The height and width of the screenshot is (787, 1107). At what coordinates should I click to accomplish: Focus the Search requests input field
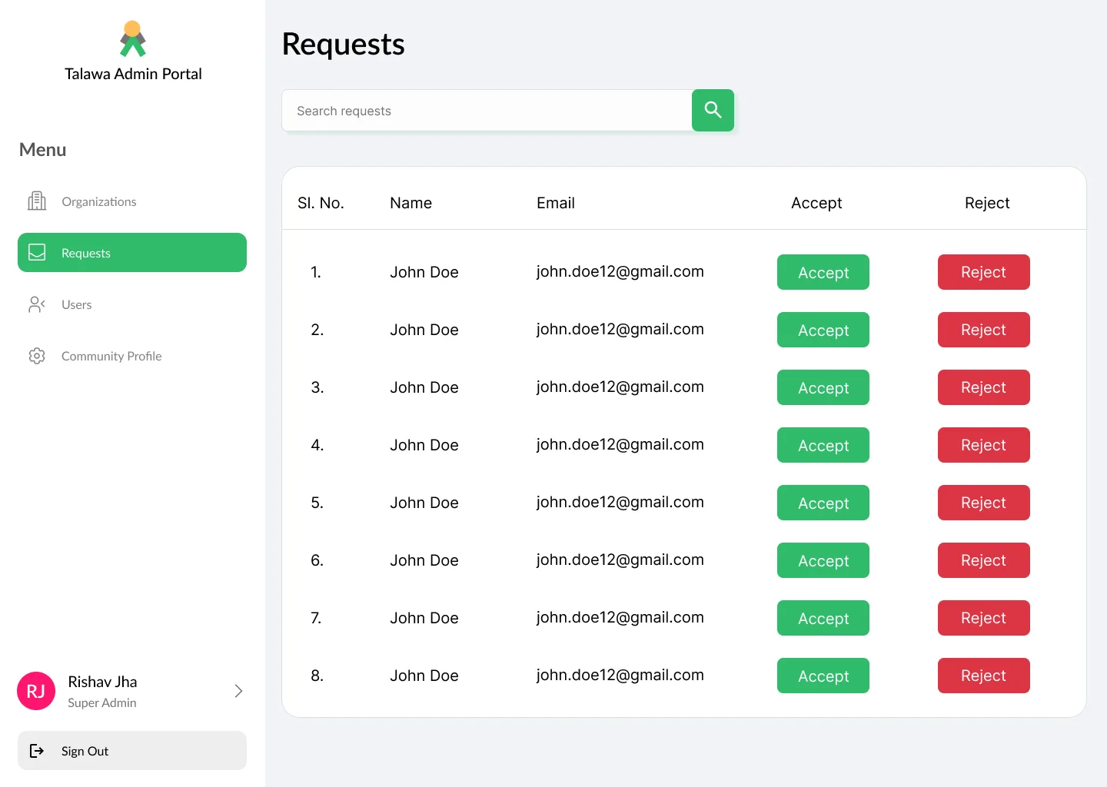coord(487,111)
